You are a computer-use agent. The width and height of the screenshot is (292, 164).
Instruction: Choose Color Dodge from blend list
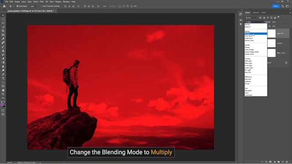[256, 50]
